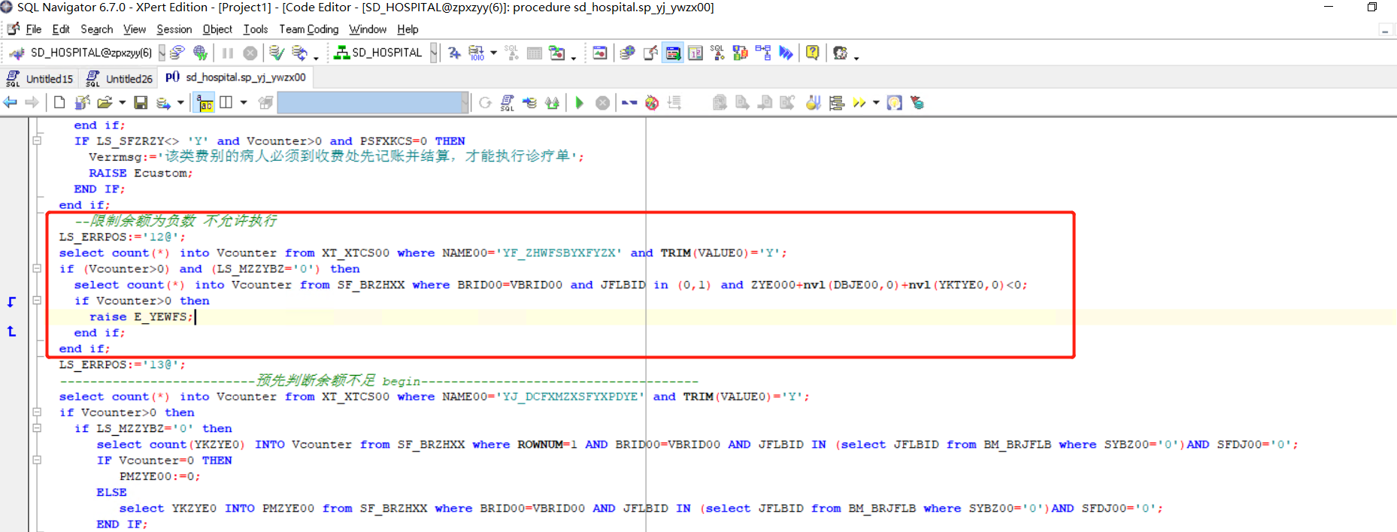Click the green globe session icon
Viewport: 1397px width, 532px height.
(200, 53)
